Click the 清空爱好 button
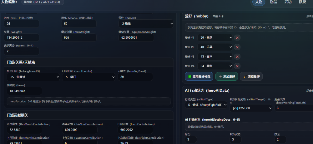Screen dimensions: 313x144 tap(251, 76)
